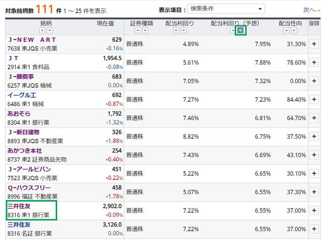Sort 証券種類 column descending
Viewport: 328px width, 240px height.
[x=145, y=30]
